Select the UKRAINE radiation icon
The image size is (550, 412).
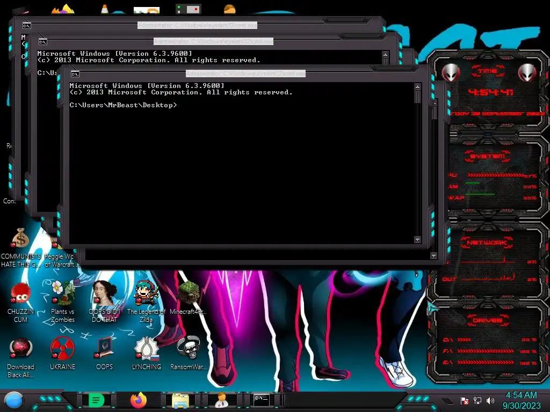click(x=62, y=353)
